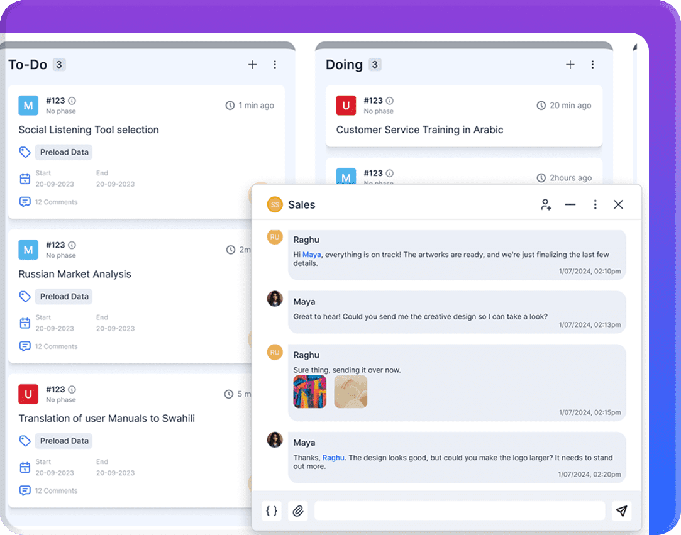Open the beige abstract image thumbnail
The height and width of the screenshot is (535, 681).
(x=350, y=392)
